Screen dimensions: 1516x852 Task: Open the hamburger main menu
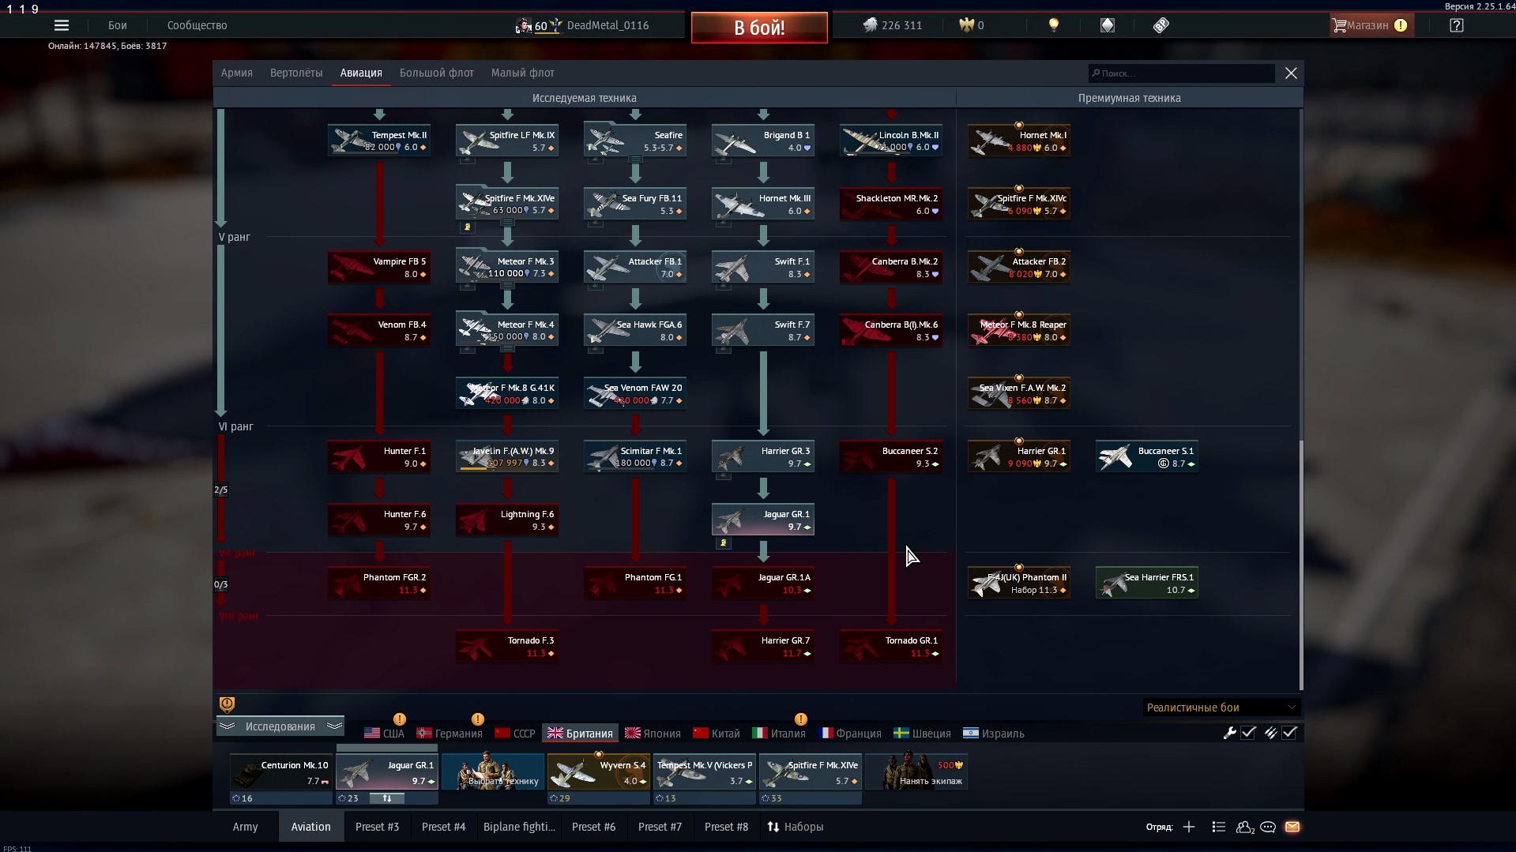click(x=62, y=25)
